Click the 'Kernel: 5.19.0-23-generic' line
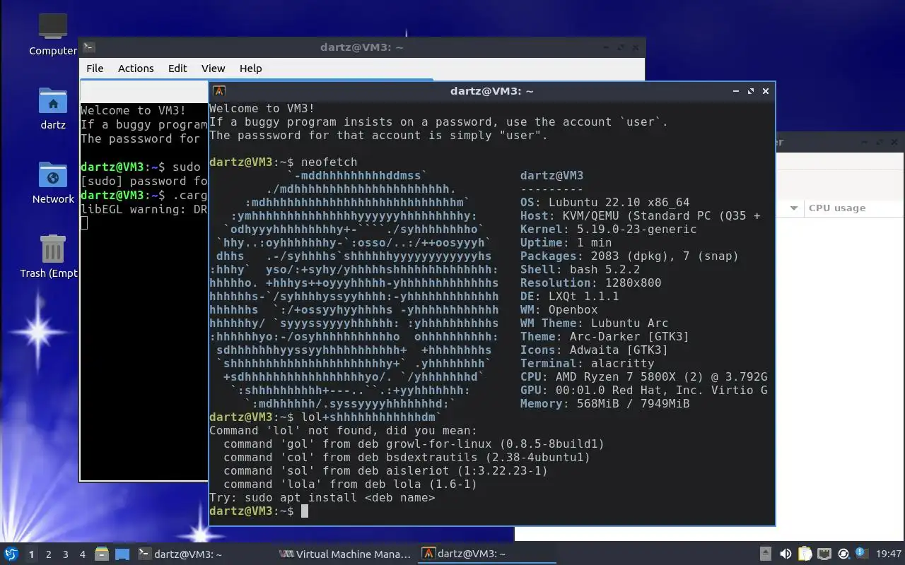 tap(608, 230)
